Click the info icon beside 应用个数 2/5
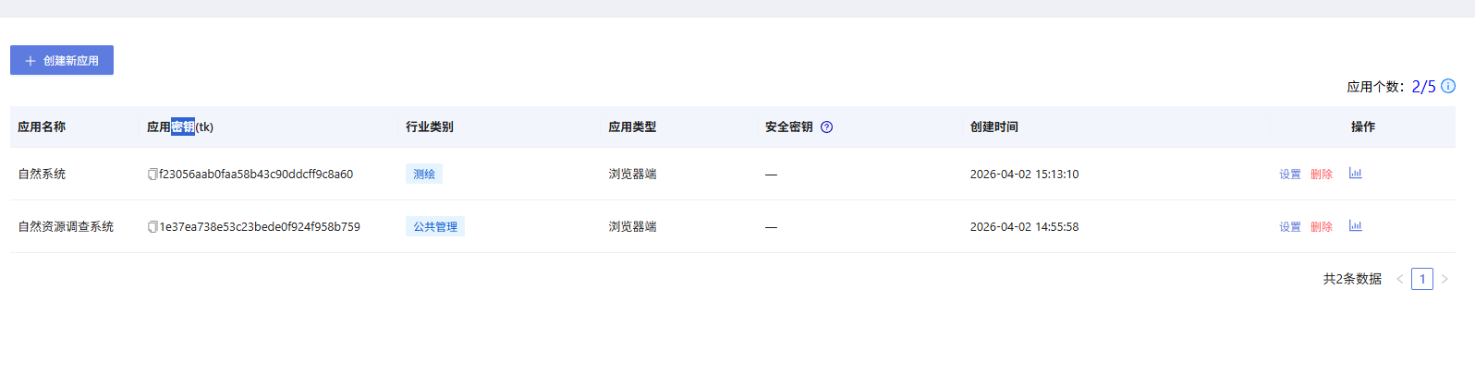 [x=1448, y=86]
